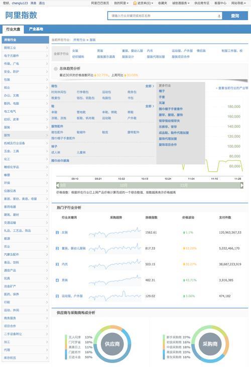Click 全部 next to 鞋 heading
Viewport: 251px width, 367px height.
coord(150,106)
